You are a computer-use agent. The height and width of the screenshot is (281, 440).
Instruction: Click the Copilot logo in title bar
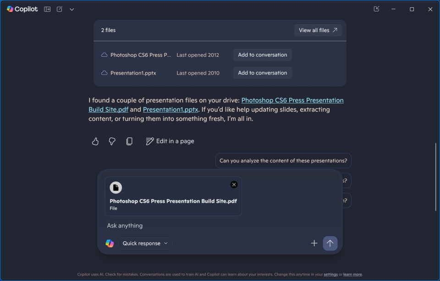coord(22,9)
